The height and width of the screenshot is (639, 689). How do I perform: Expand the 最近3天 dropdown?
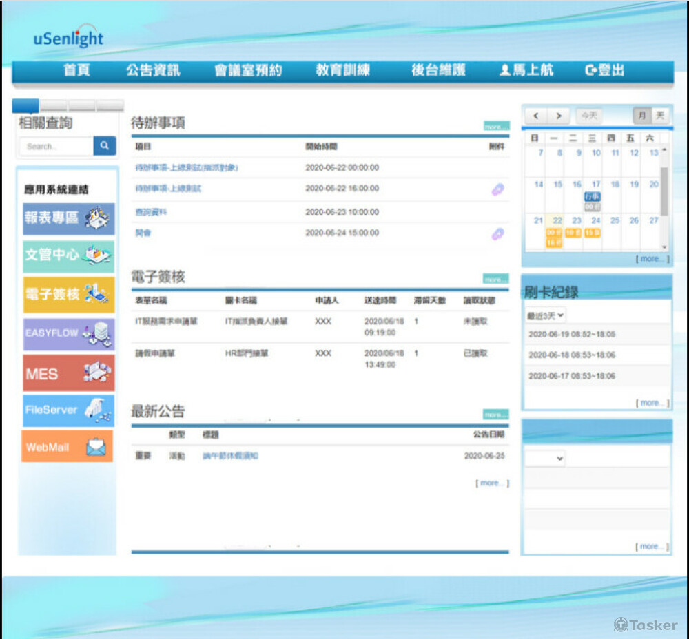click(546, 315)
